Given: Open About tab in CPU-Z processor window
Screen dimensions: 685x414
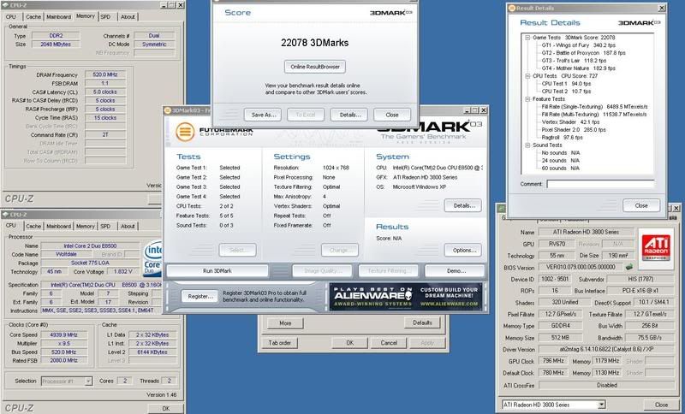Looking at the screenshot, I should pyautogui.click(x=128, y=227).
